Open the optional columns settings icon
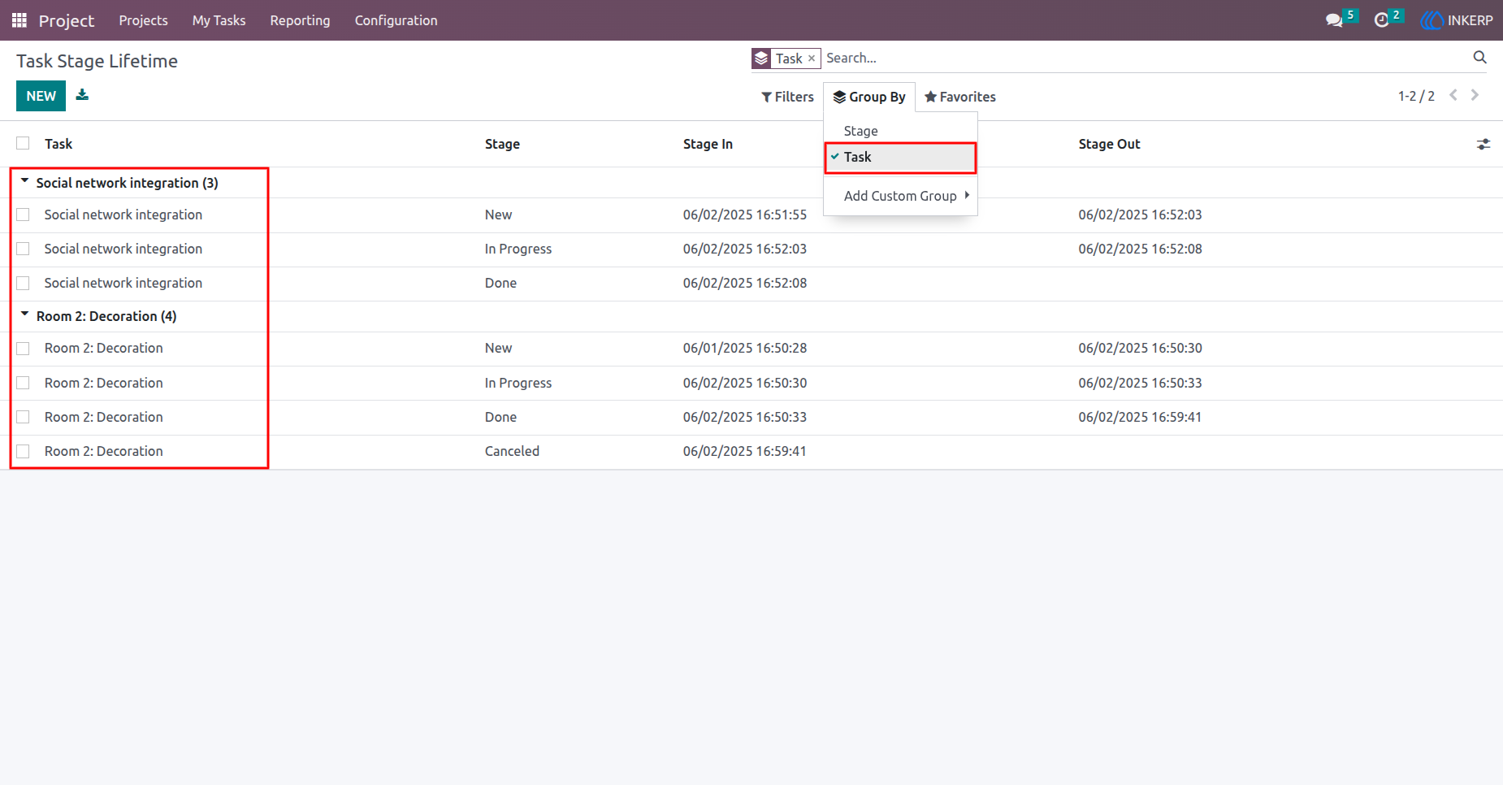 pyautogui.click(x=1484, y=144)
